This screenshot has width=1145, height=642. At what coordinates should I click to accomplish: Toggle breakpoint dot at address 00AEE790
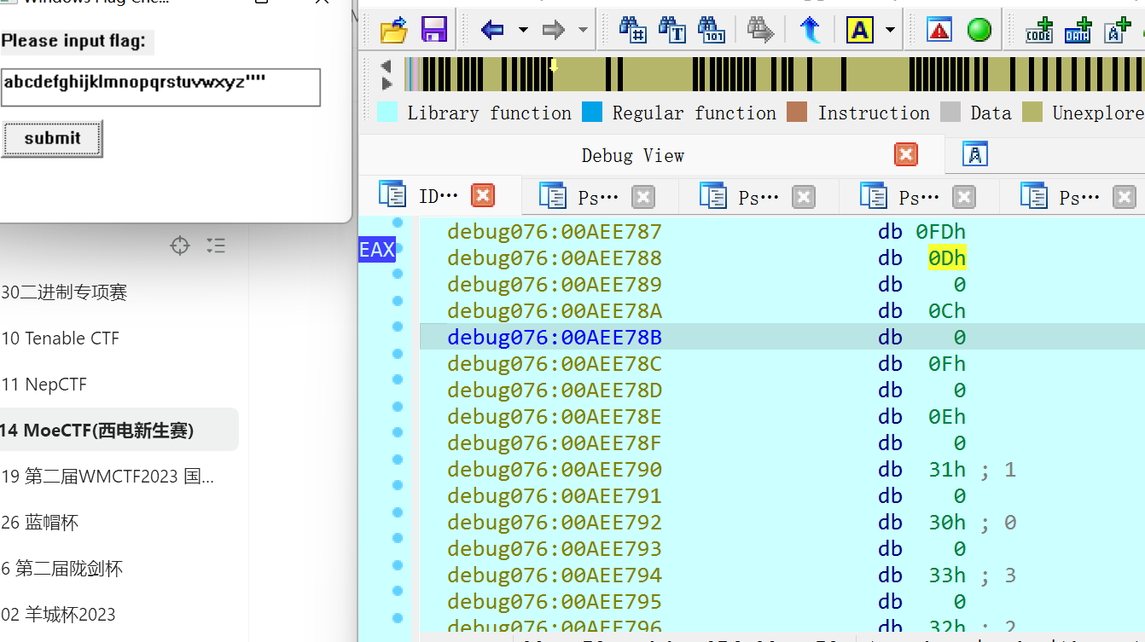tap(397, 460)
